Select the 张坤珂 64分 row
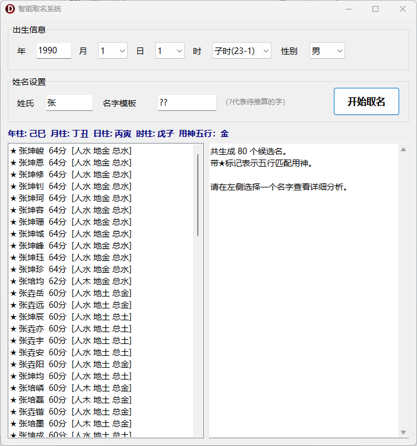Screen dimensions: 417x446 [101, 198]
